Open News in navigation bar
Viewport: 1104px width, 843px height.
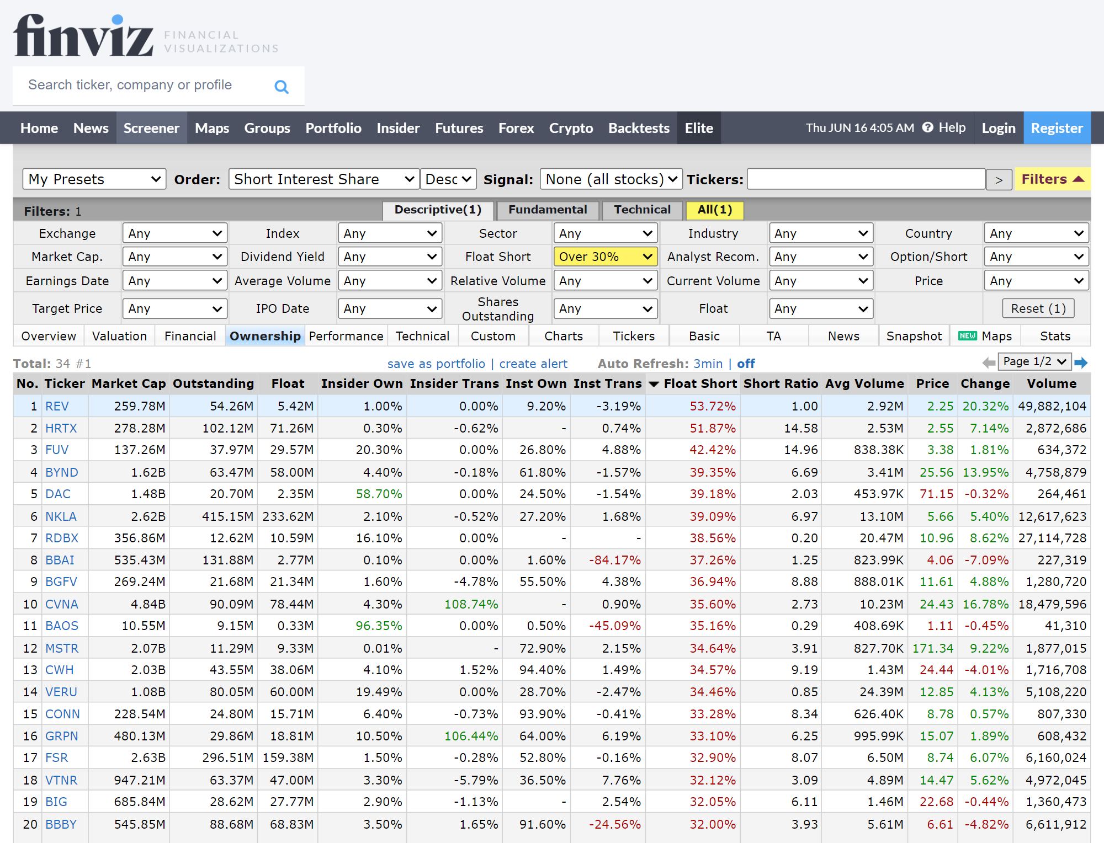tap(91, 128)
